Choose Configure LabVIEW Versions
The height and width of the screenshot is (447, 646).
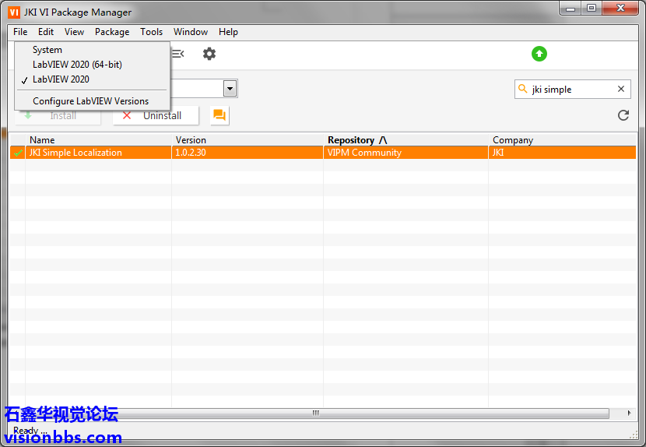point(90,101)
